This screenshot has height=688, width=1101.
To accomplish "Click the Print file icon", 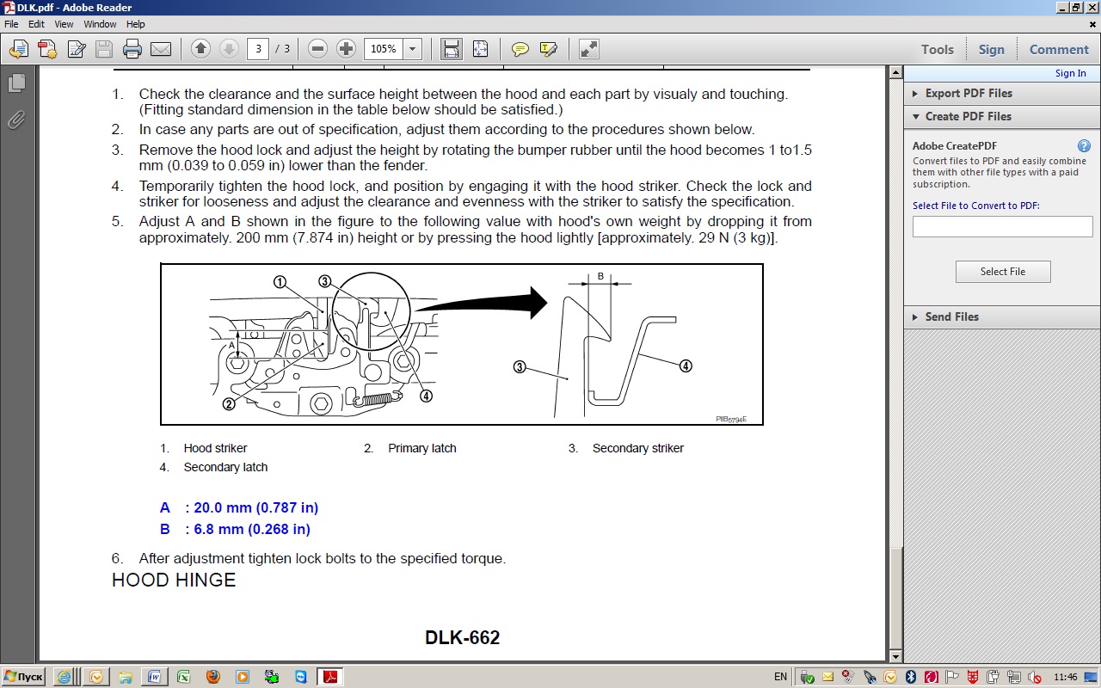I will click(x=132, y=49).
